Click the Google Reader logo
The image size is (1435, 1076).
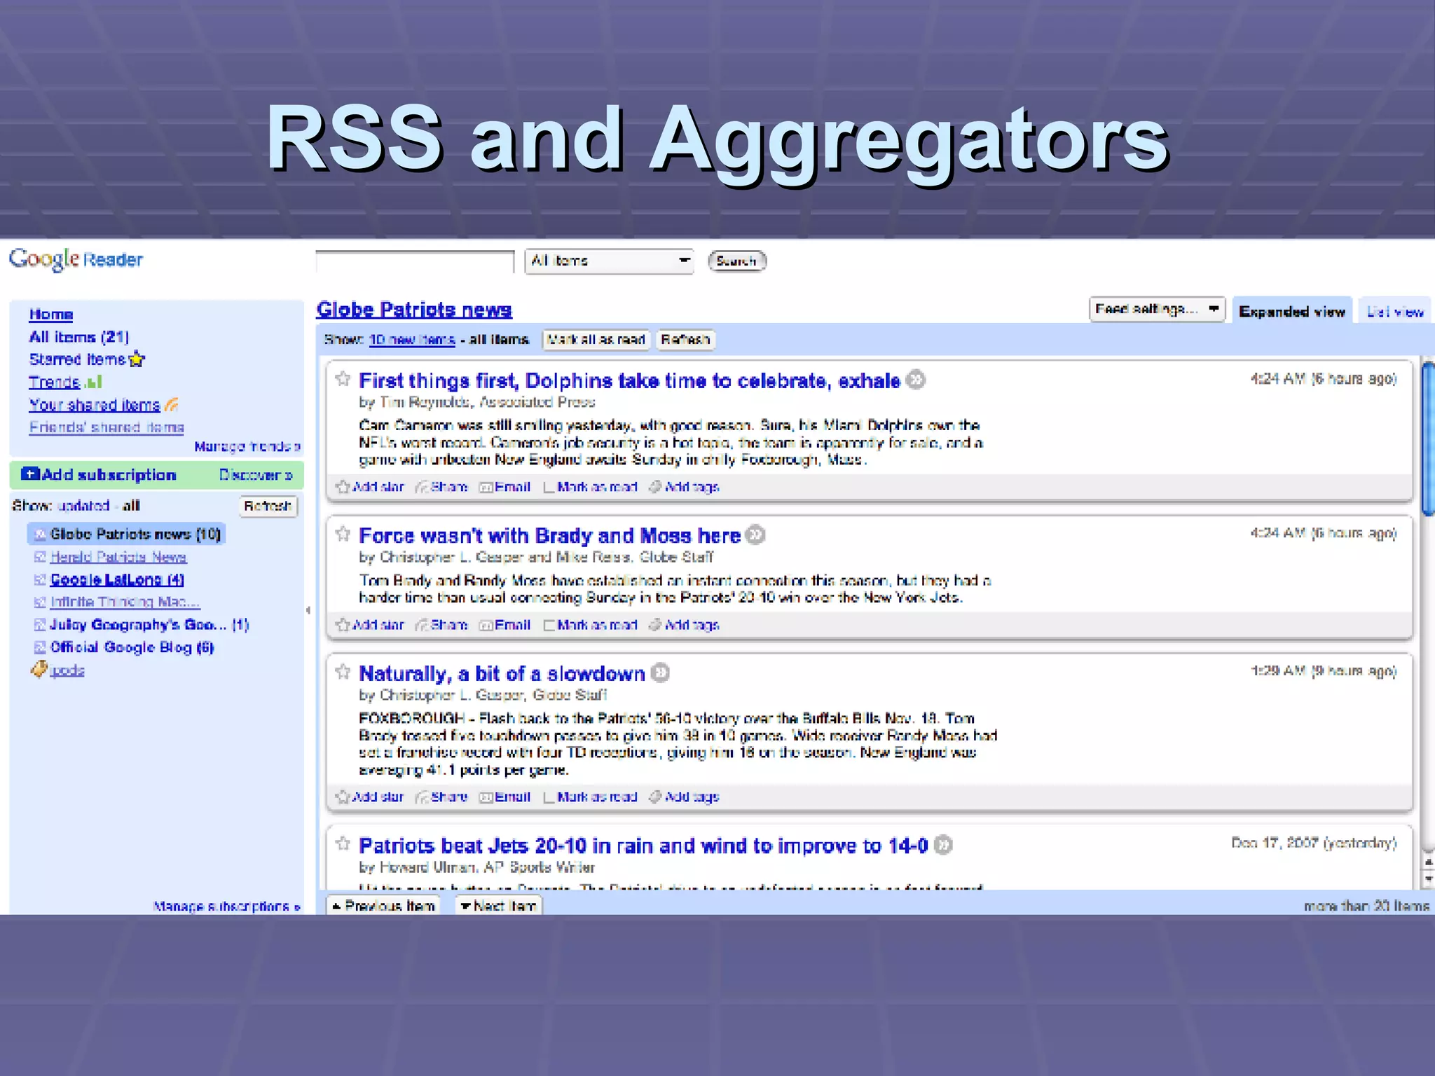click(x=76, y=259)
